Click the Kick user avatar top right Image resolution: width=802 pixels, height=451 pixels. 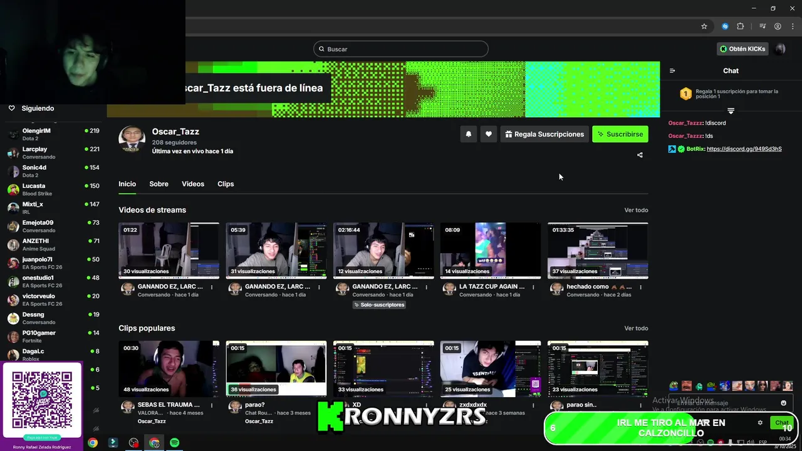tap(780, 49)
